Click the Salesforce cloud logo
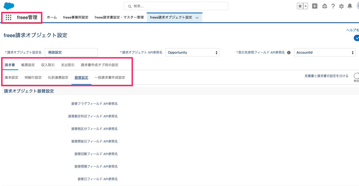This screenshot has width=359, height=186. point(9,6)
